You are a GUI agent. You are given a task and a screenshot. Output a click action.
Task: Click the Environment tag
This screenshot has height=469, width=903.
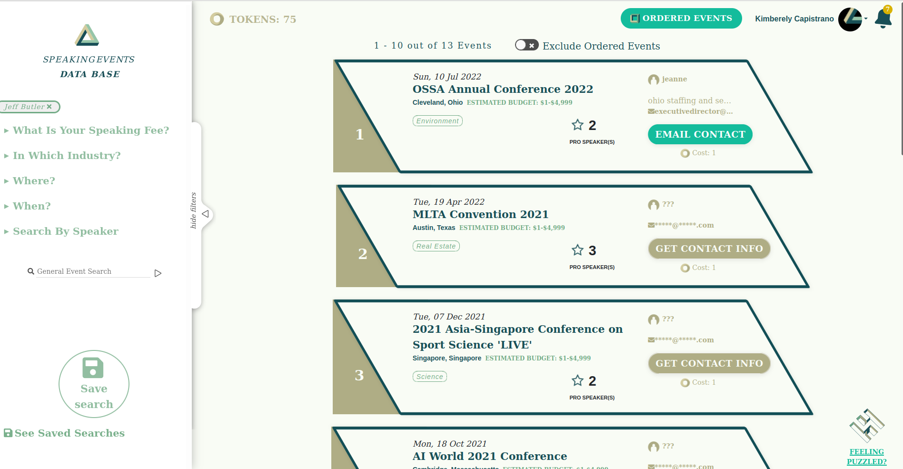(x=437, y=121)
